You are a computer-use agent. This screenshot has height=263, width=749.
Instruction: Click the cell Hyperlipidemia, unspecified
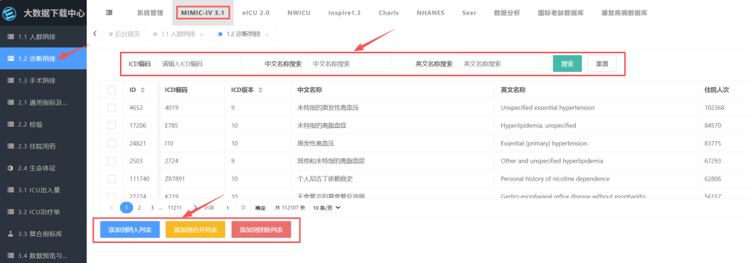click(x=538, y=126)
